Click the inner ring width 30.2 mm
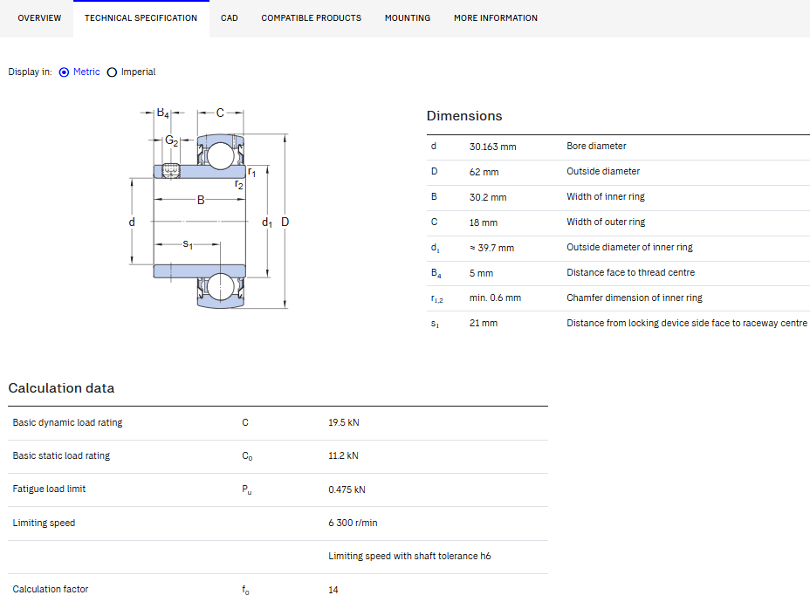Viewport: 810px width, 602px height. (488, 197)
